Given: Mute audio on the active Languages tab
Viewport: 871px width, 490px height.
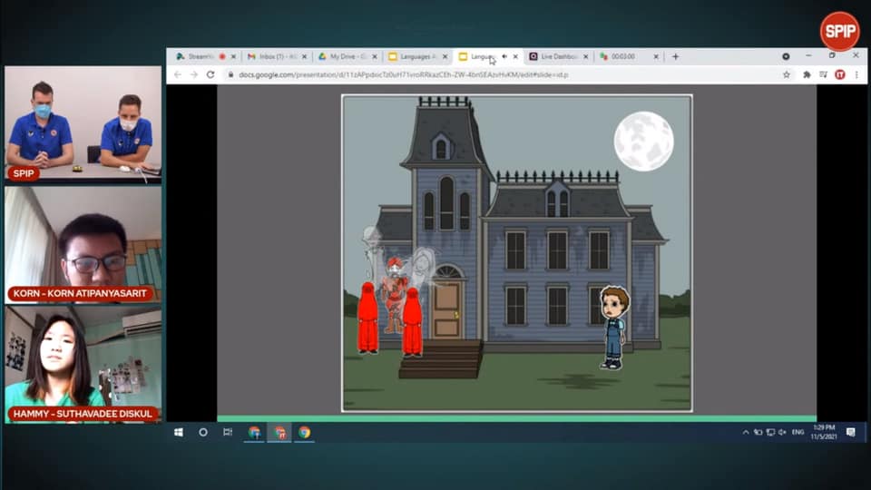Looking at the screenshot, I should (x=504, y=56).
